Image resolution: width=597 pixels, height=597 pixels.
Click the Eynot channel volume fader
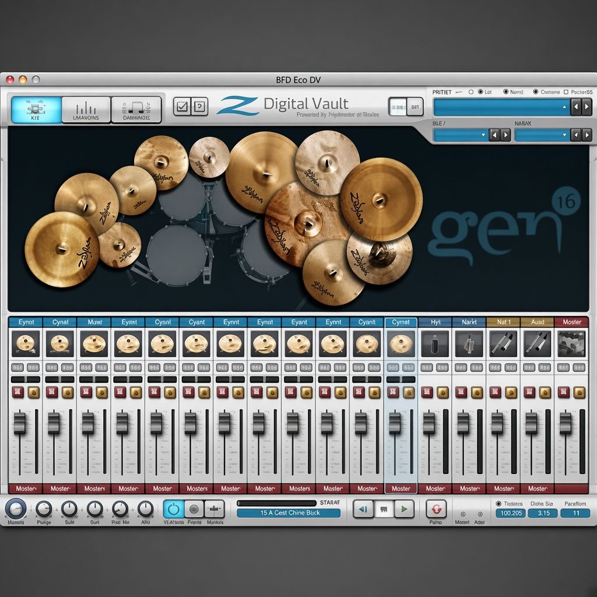(19, 423)
